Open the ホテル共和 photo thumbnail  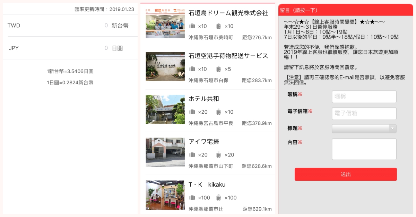tap(165, 110)
